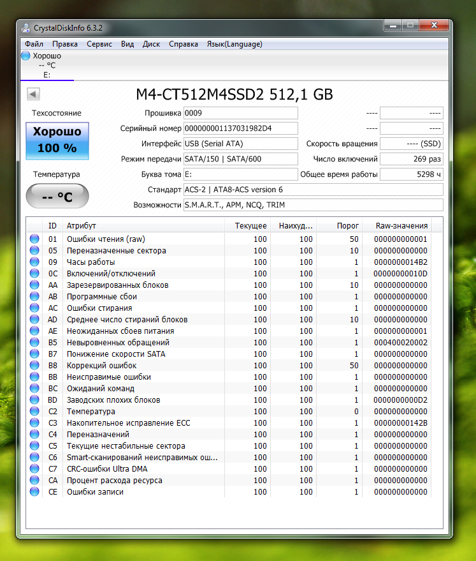This screenshot has height=561, width=476.
Task: Click status circle for row C3 Накопительное исправление ECC
Action: (34, 423)
